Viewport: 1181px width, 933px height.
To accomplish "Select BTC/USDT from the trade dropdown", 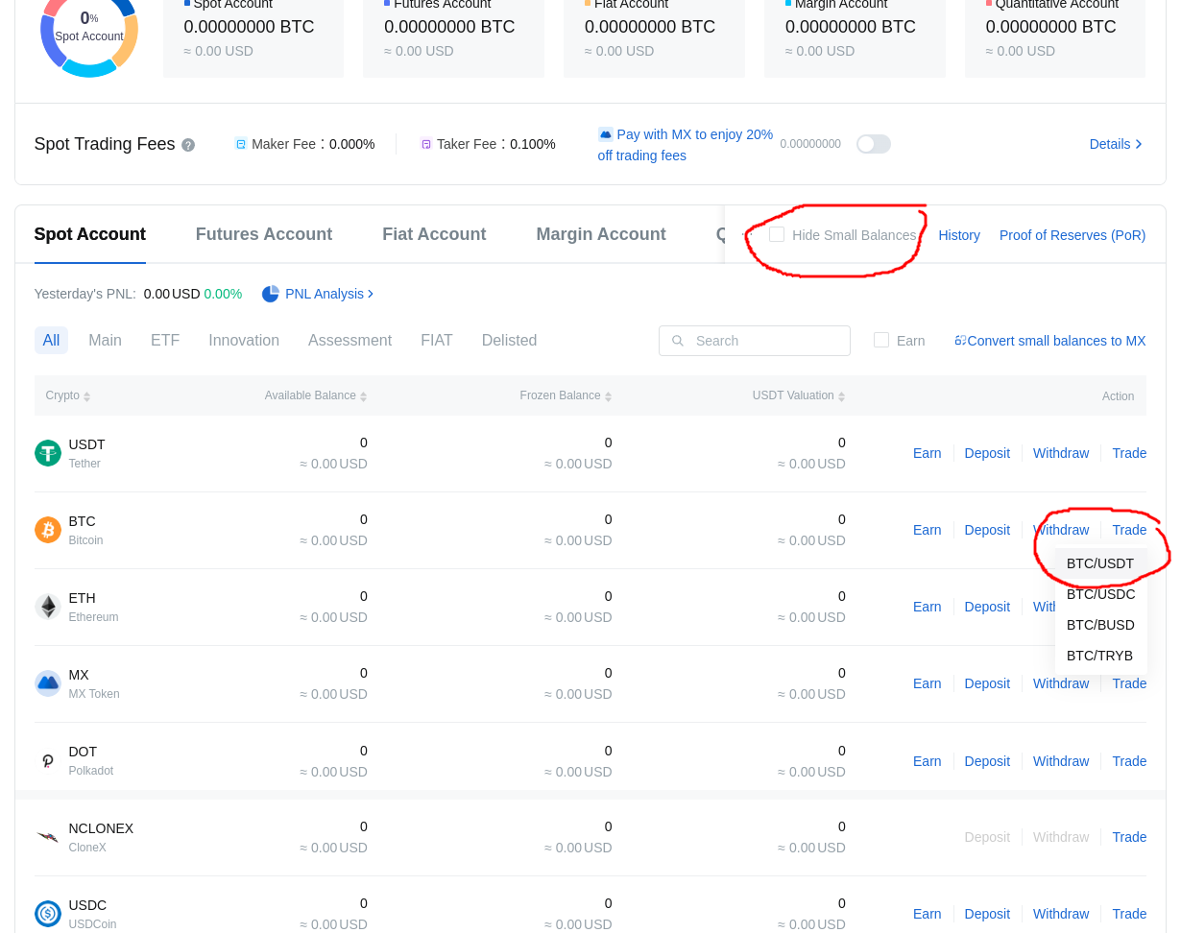I will tap(1100, 563).
